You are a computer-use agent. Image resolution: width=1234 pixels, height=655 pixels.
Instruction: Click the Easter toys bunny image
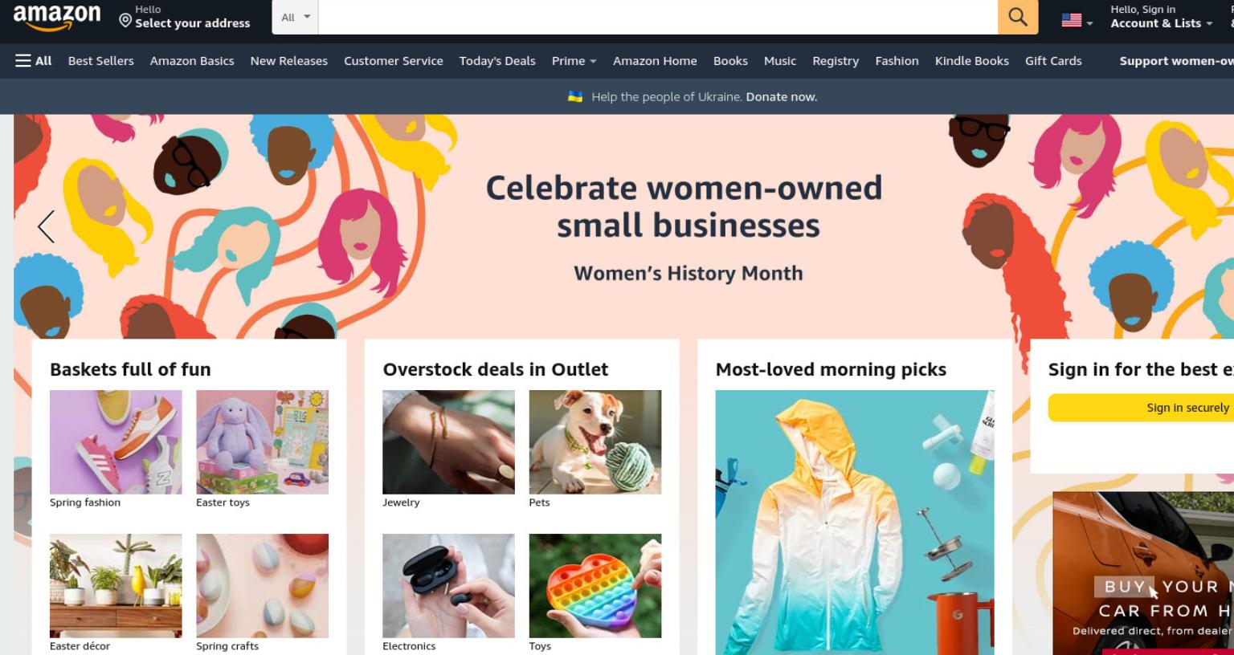pos(262,442)
